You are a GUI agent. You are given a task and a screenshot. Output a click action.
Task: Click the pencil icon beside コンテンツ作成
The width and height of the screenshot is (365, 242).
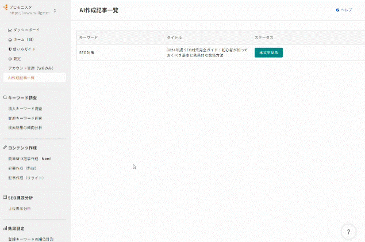click(x=5, y=148)
